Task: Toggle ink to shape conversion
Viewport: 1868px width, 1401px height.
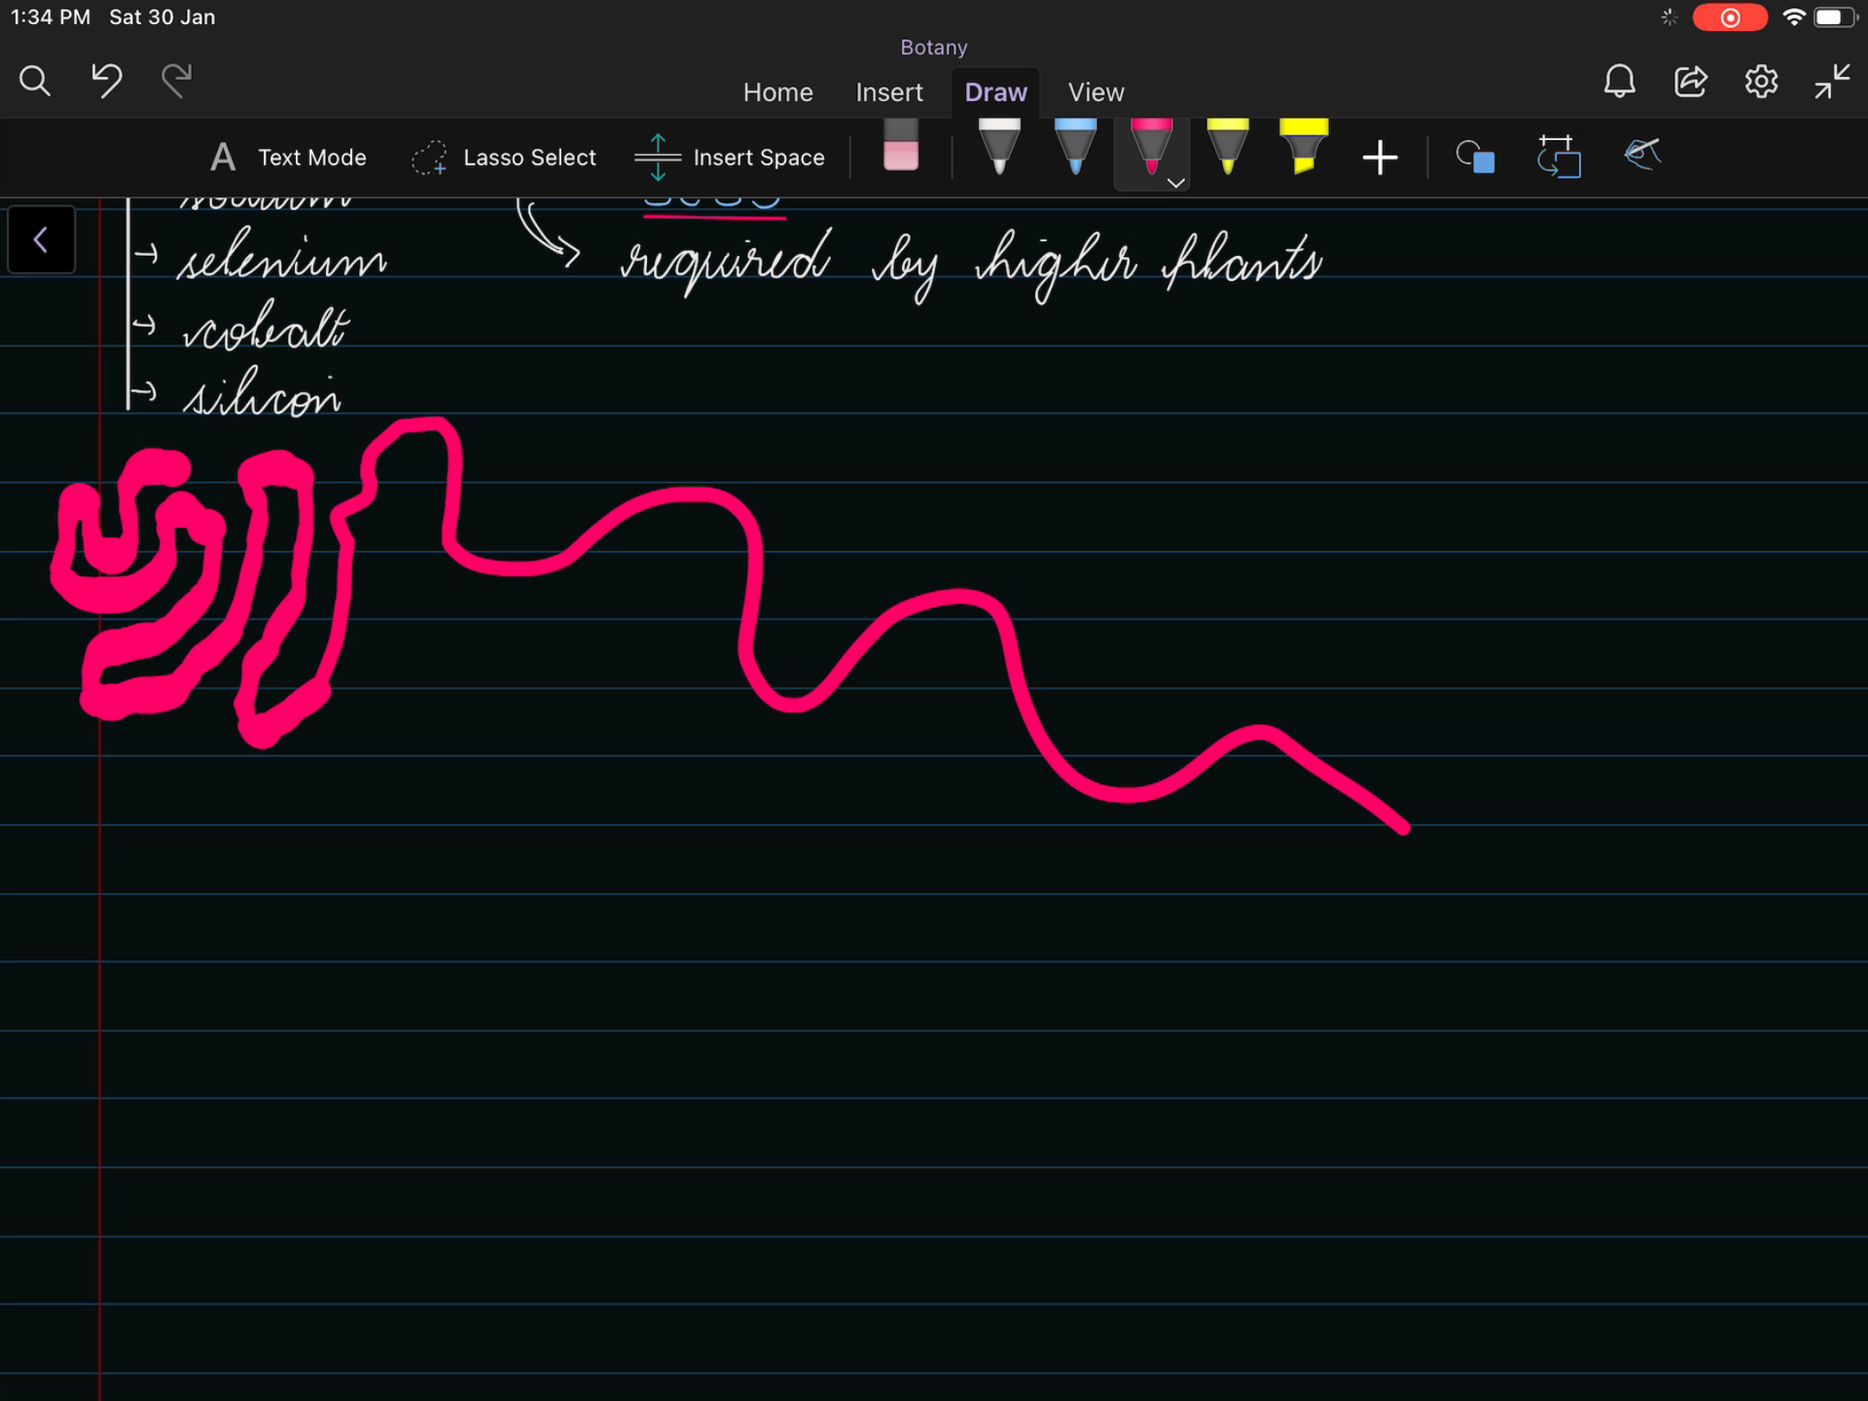Action: [x=1558, y=157]
